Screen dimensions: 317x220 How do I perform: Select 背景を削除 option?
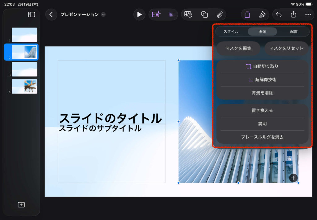pos(262,93)
